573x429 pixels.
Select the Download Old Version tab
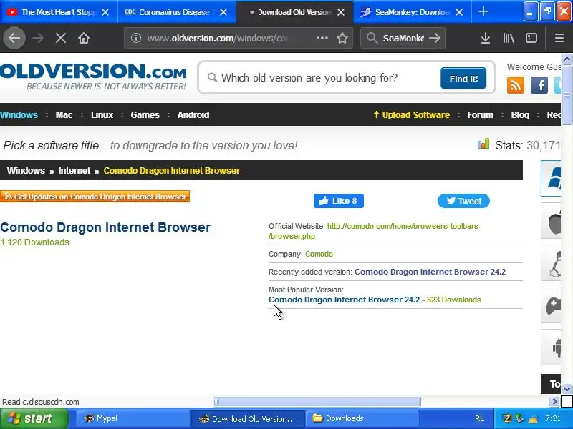294,12
